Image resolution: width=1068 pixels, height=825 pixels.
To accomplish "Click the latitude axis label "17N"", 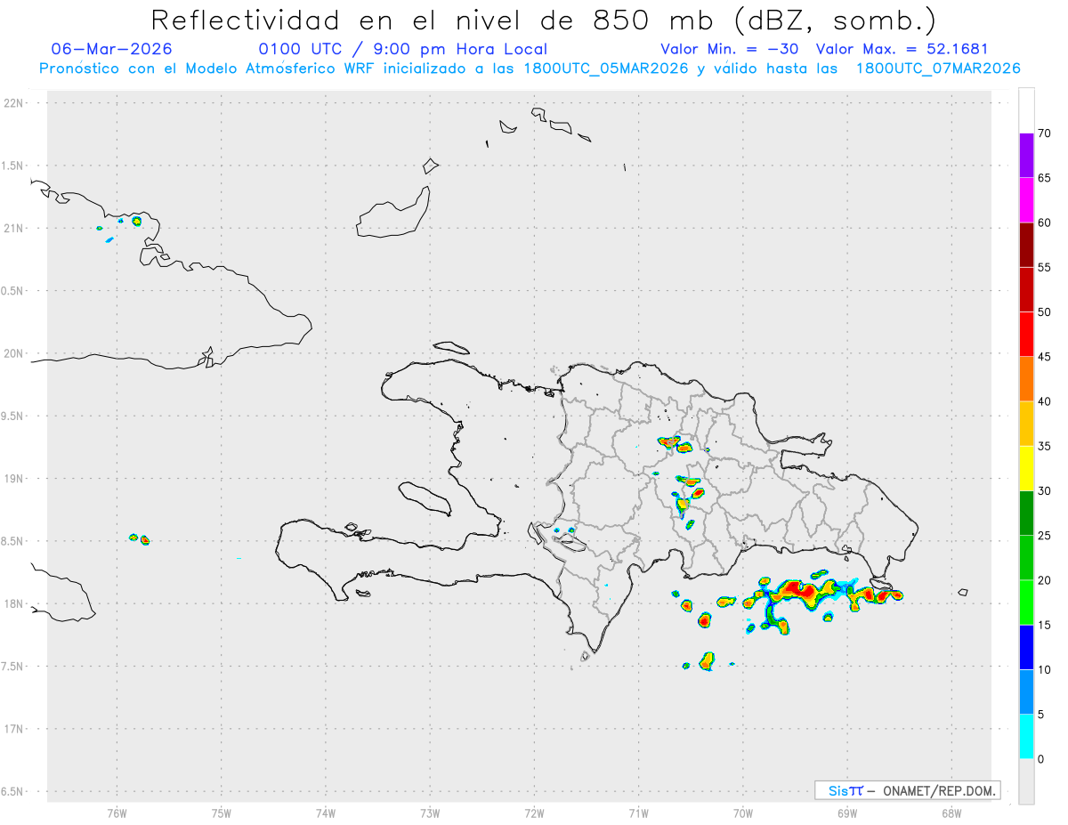I will [14, 729].
